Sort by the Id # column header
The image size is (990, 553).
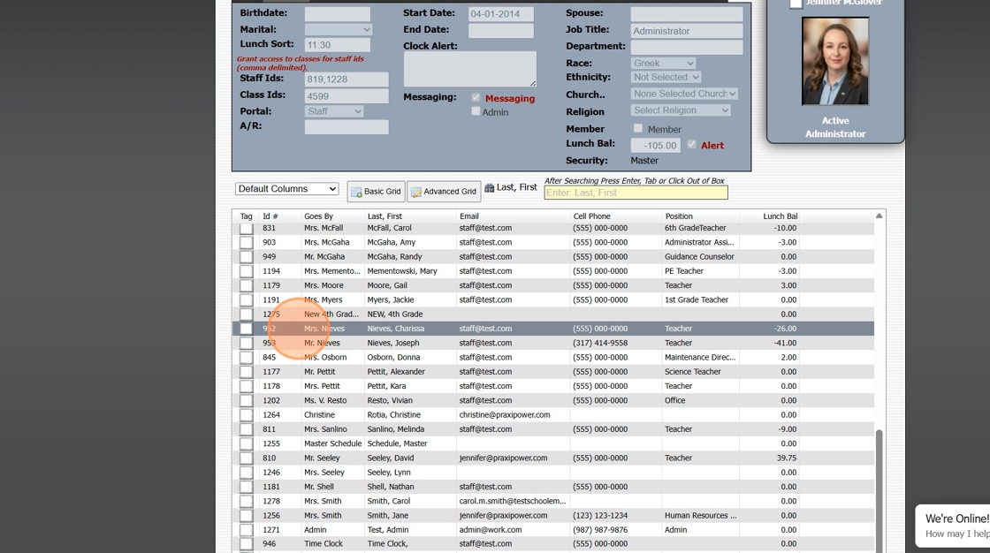pos(270,216)
